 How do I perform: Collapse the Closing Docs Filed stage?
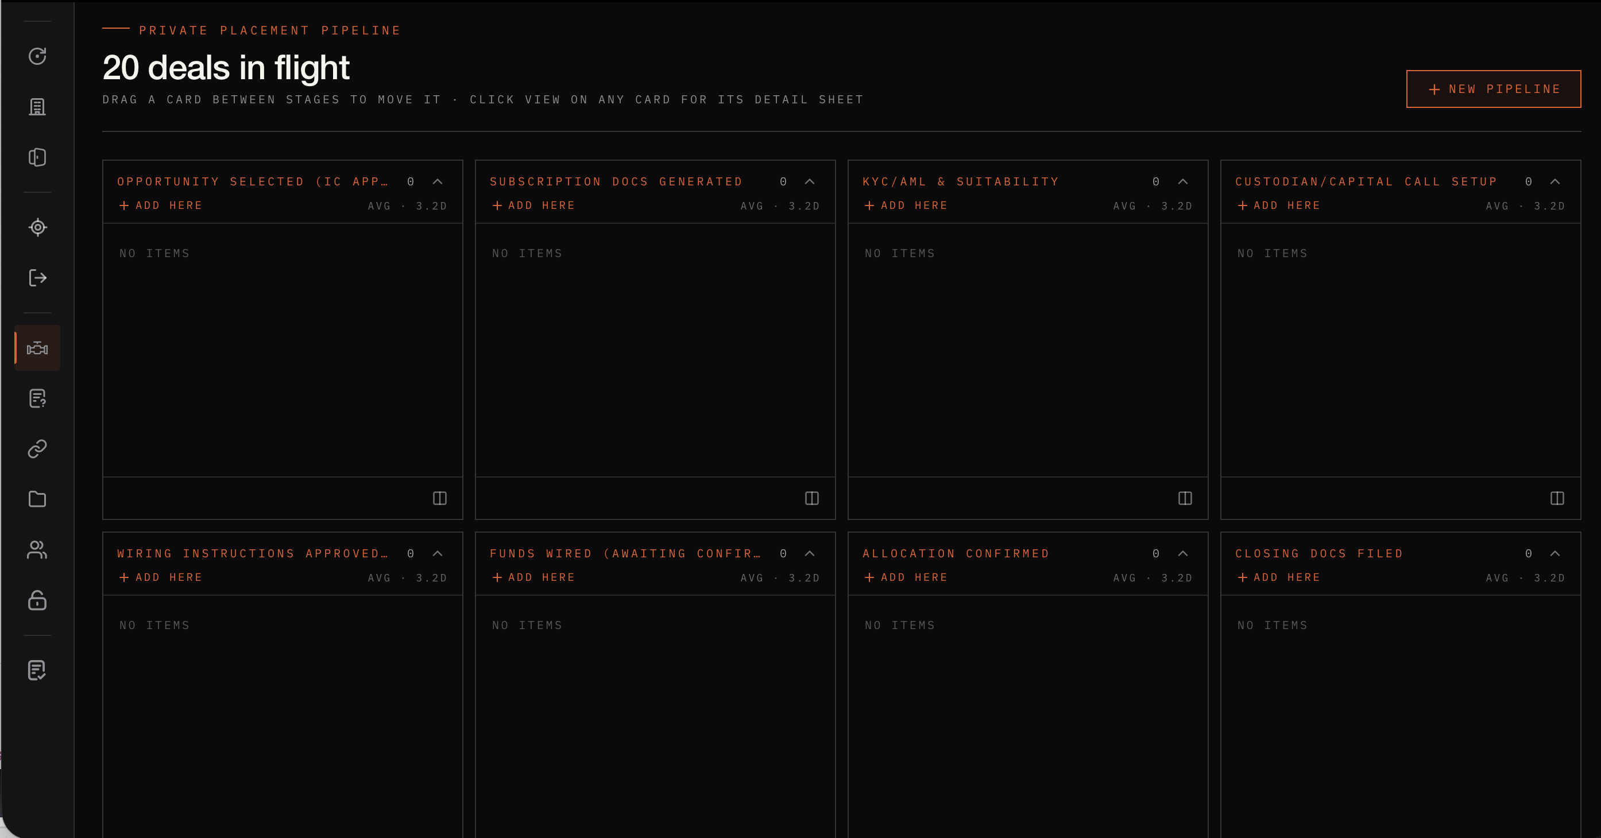[x=1555, y=553]
